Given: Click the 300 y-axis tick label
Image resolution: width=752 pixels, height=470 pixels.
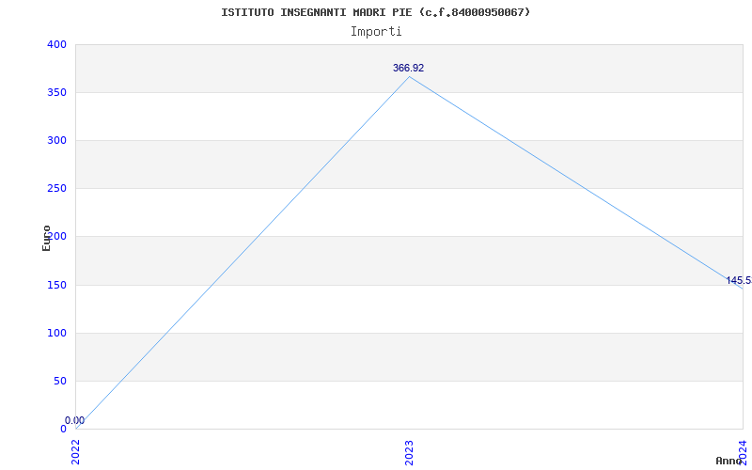Looking at the screenshot, I should pyautogui.click(x=56, y=140).
